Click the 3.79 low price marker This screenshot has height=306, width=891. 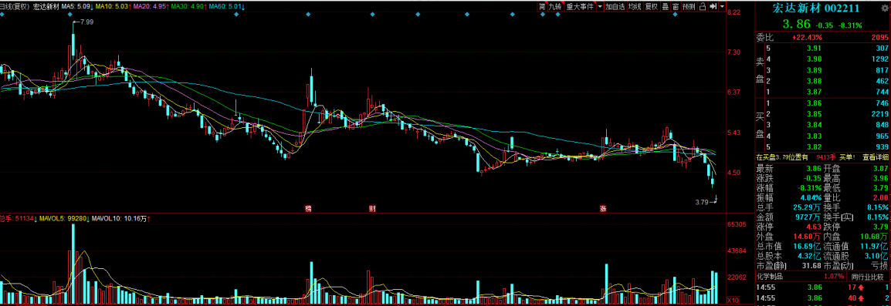[703, 201]
